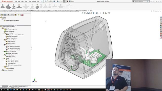The image size is (162, 91).
Task: Expand the Results (Not loaded) node
Action: coord(1,70)
